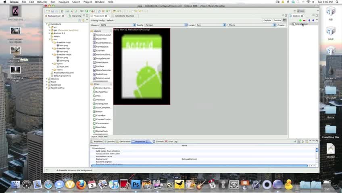
Task: Open the Navigate menu
Action: (x=64, y=2)
